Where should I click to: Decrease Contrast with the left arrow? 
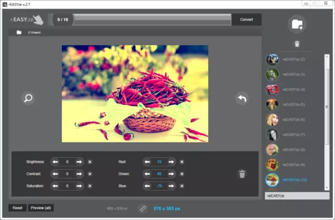pyautogui.click(x=55, y=174)
